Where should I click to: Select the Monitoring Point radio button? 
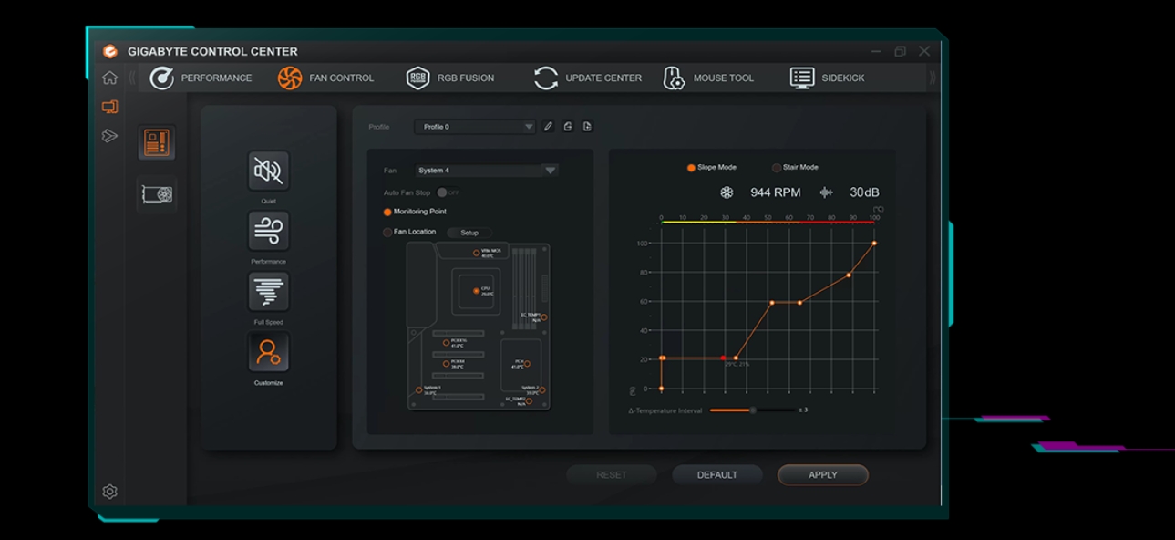[387, 212]
